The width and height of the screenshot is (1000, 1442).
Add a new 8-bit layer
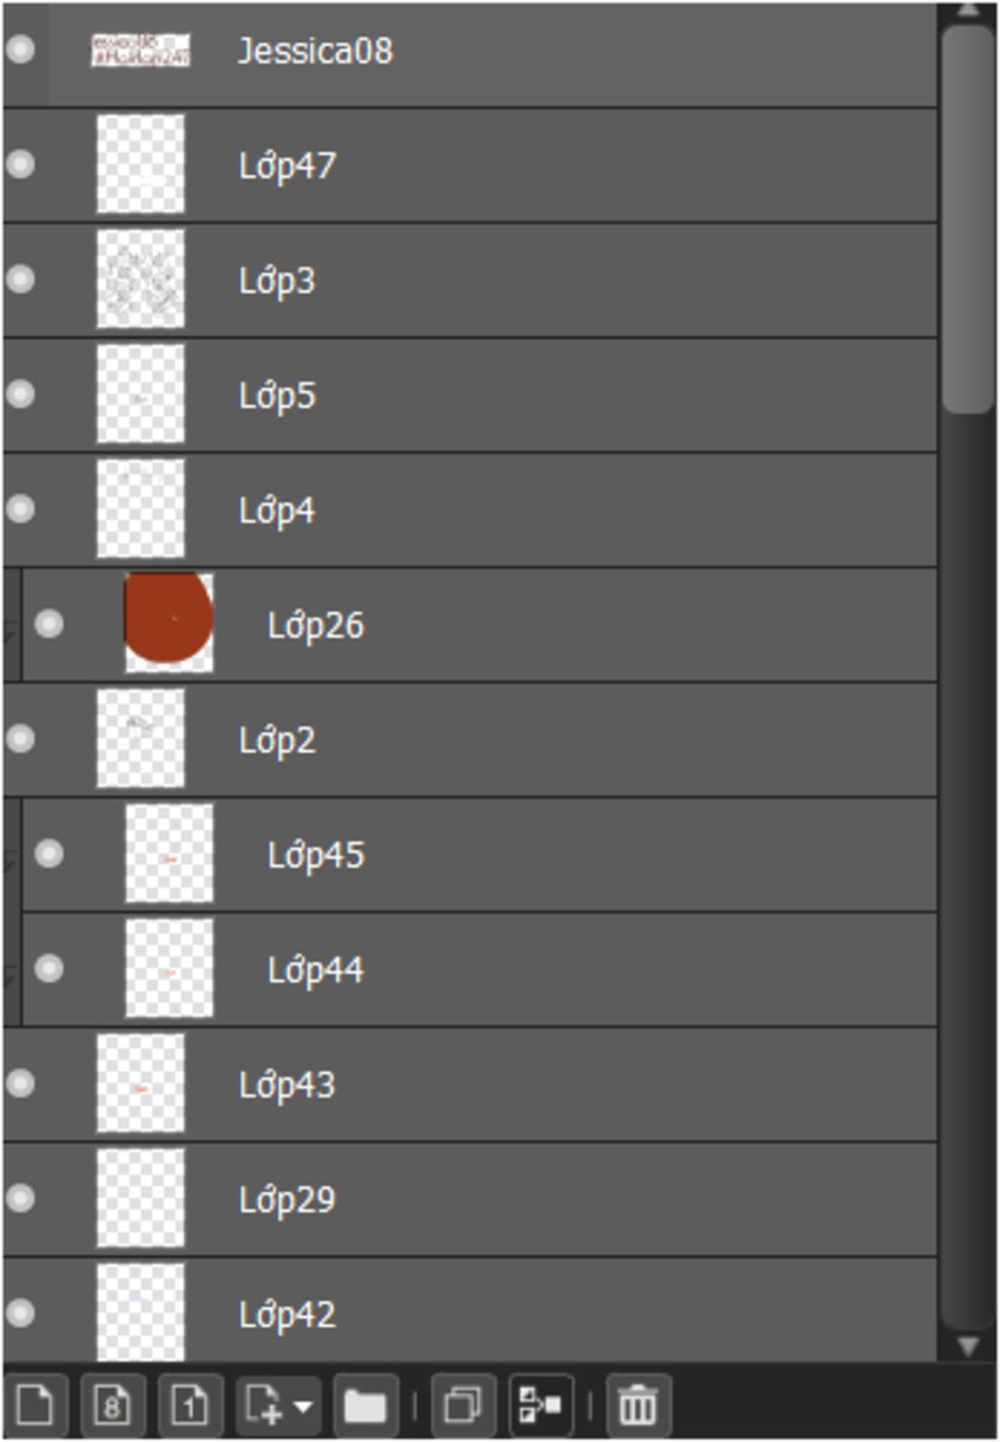click(x=112, y=1406)
